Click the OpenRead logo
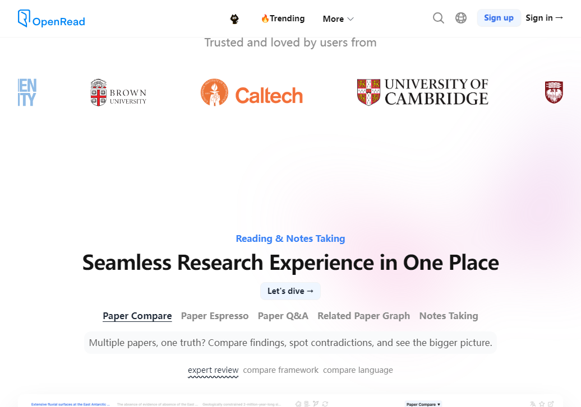This screenshot has height=407, width=581. [x=52, y=18]
